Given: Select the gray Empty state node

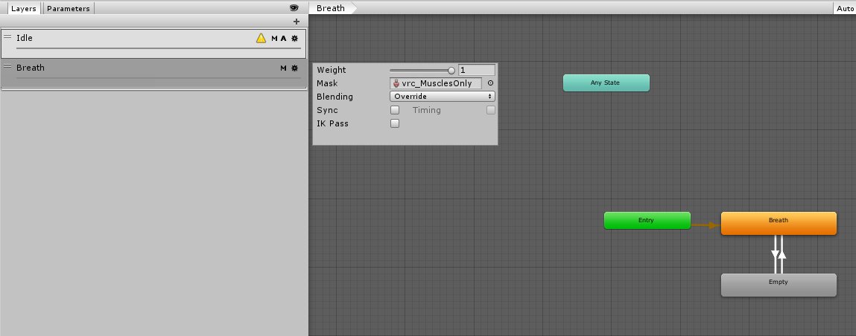Looking at the screenshot, I should click(x=779, y=285).
